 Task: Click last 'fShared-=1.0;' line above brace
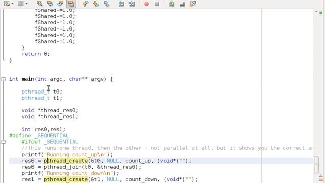coord(55,41)
